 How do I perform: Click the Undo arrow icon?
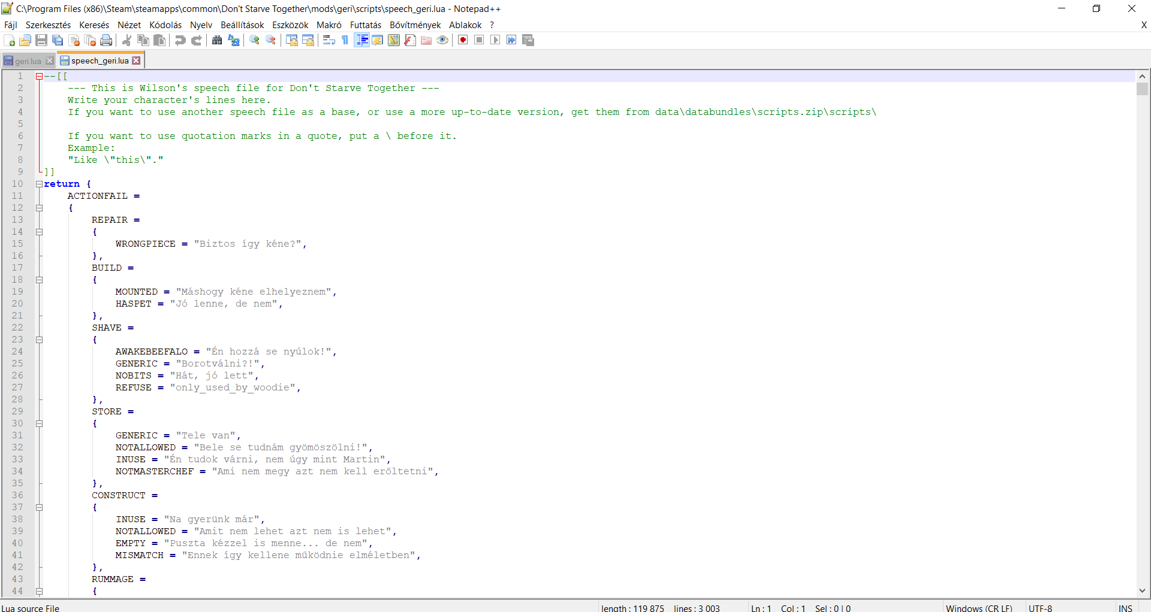pyautogui.click(x=180, y=40)
